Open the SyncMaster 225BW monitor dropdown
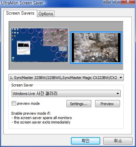136x147 pixels. pyautogui.click(x=66, y=78)
